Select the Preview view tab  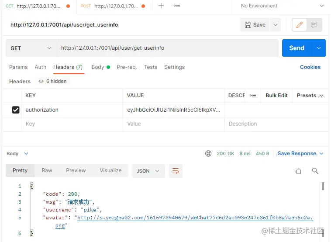76,170
